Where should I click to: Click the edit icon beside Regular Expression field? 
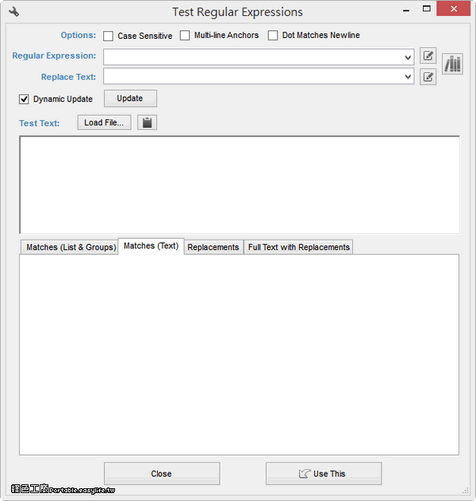click(428, 56)
